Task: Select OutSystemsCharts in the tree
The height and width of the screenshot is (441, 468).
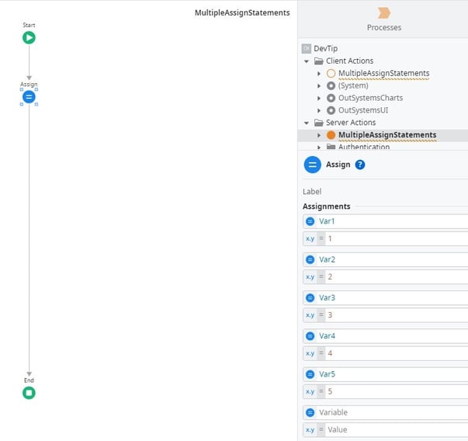Action: pyautogui.click(x=370, y=98)
